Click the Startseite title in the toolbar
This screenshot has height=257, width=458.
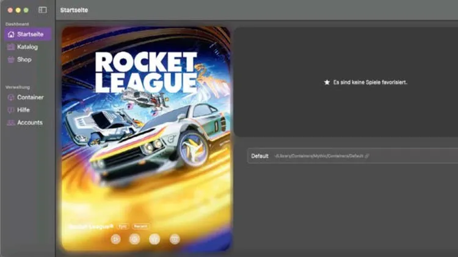click(x=74, y=10)
